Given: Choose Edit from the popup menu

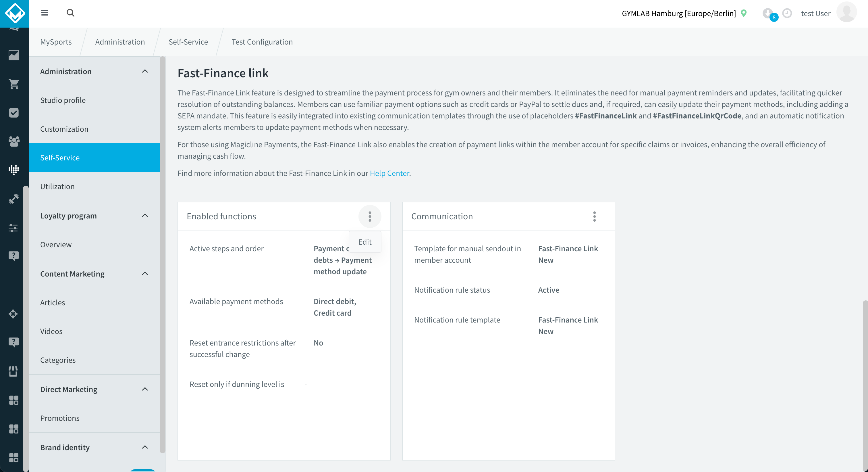Looking at the screenshot, I should (365, 242).
